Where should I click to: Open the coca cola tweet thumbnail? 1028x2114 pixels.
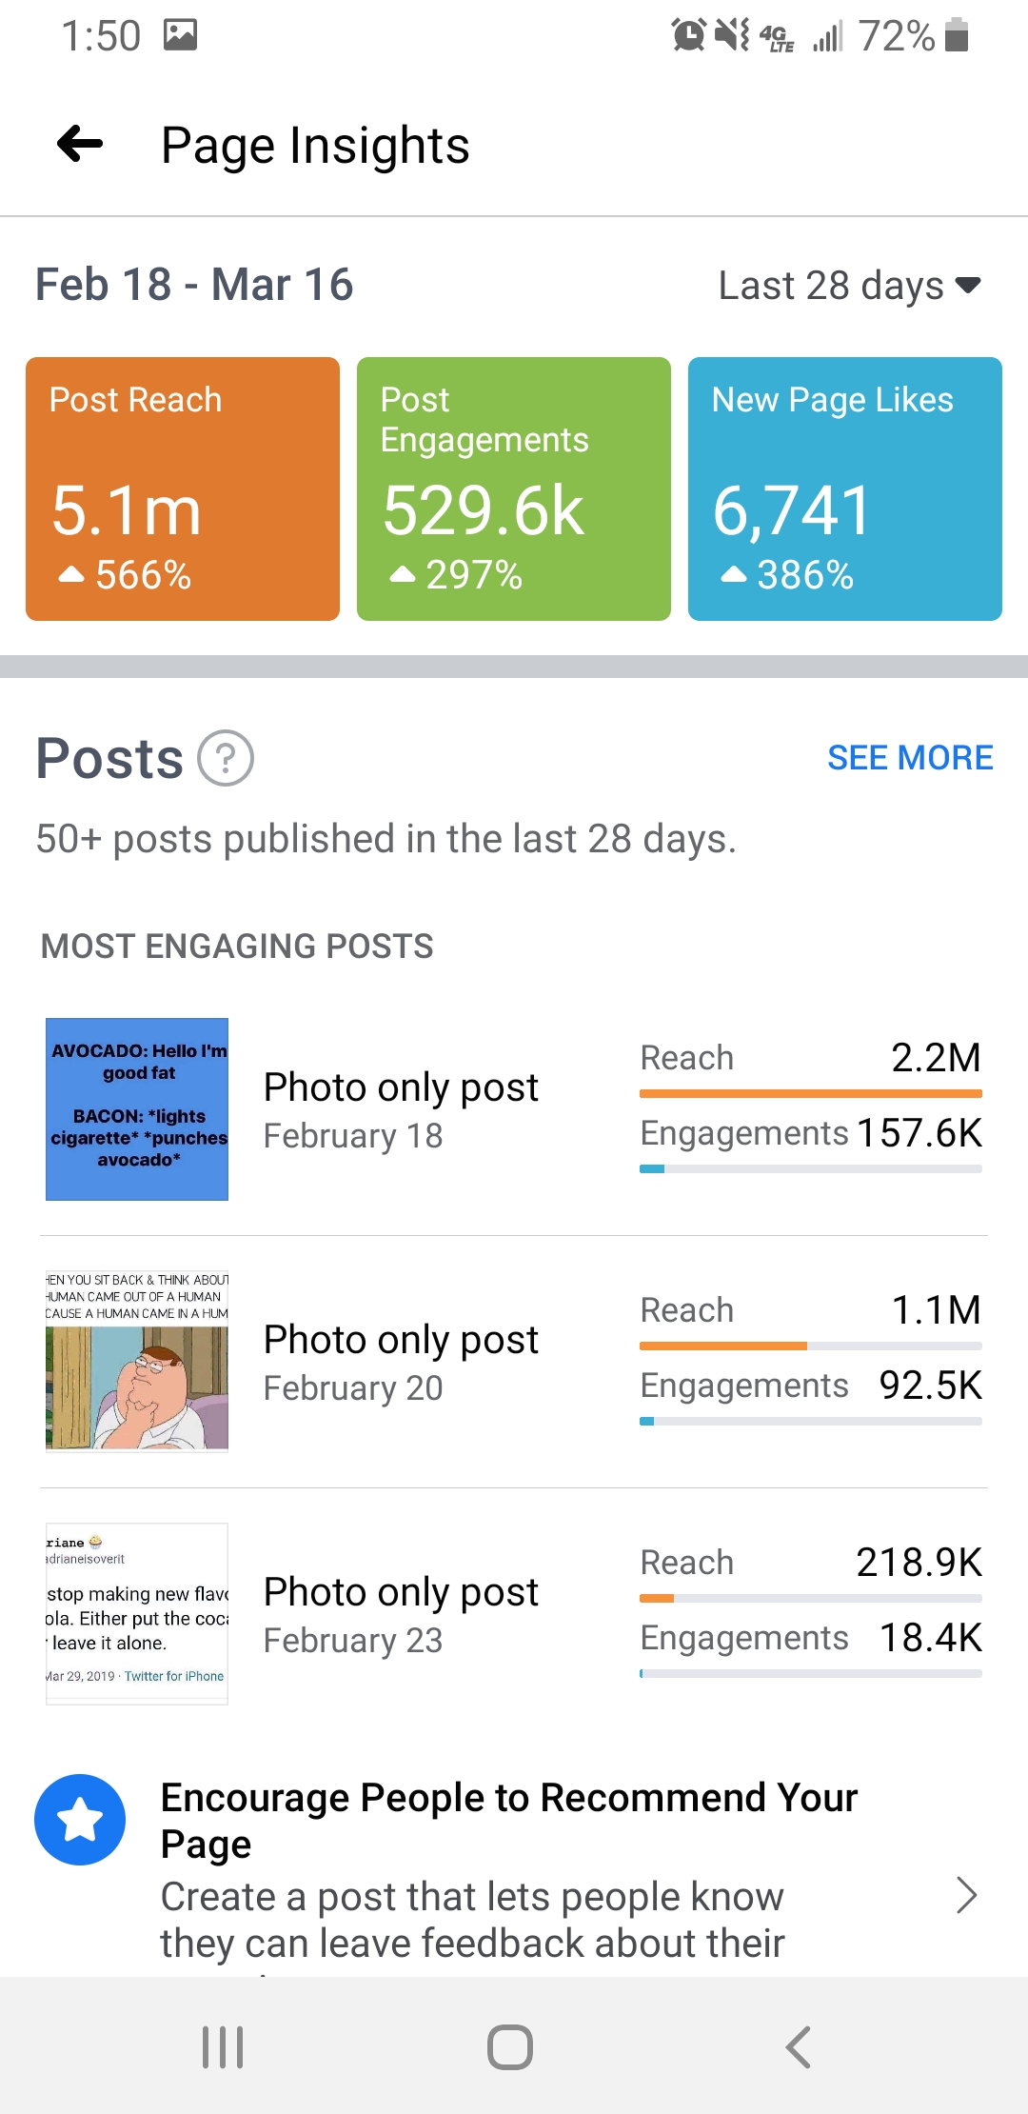click(x=137, y=1614)
